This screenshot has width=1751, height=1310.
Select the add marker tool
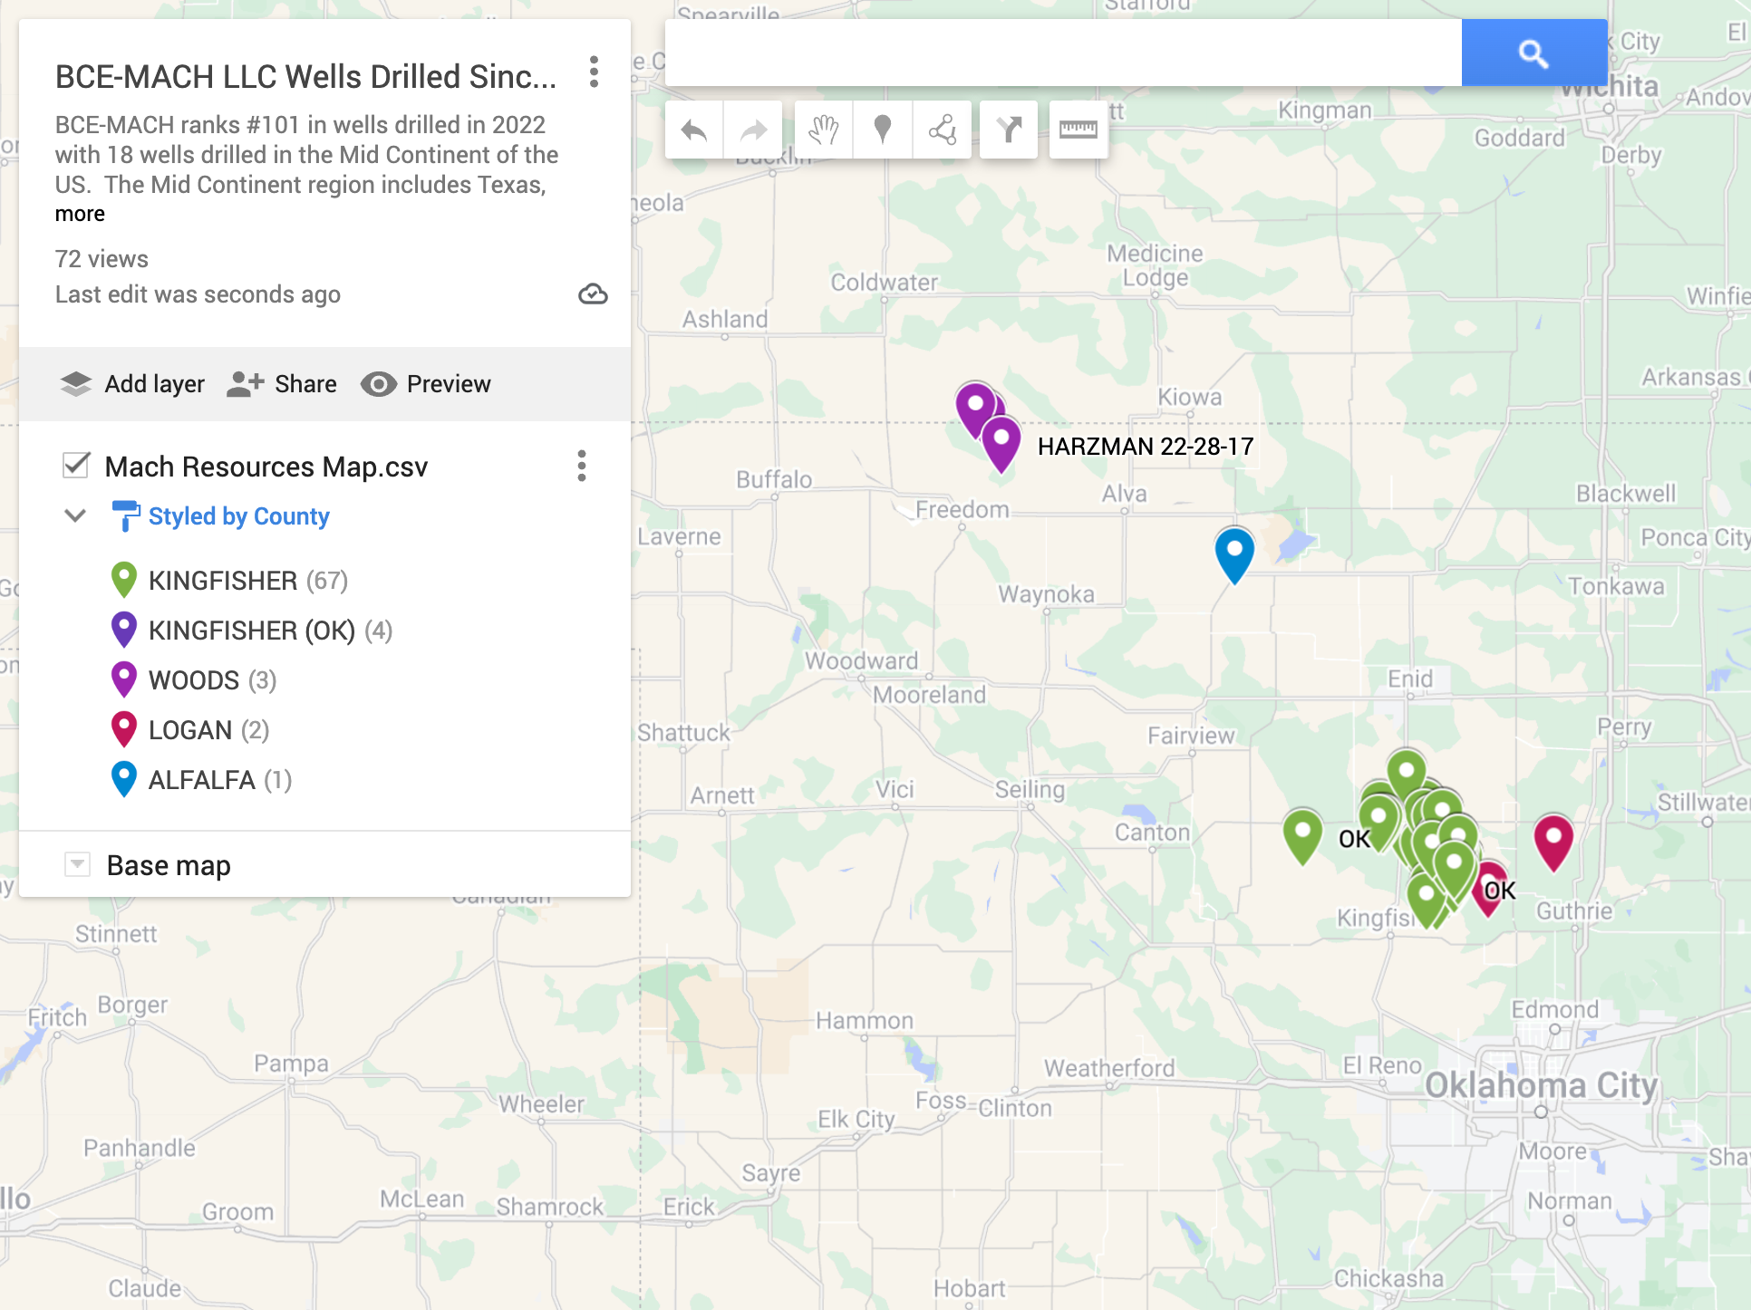tap(883, 130)
